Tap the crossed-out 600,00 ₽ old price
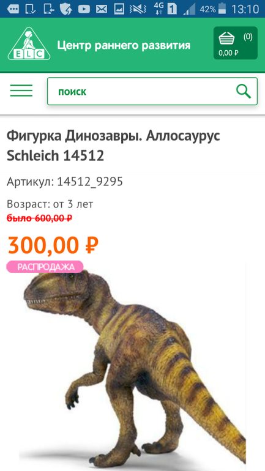The height and width of the screenshot is (471, 265). pos(39,218)
